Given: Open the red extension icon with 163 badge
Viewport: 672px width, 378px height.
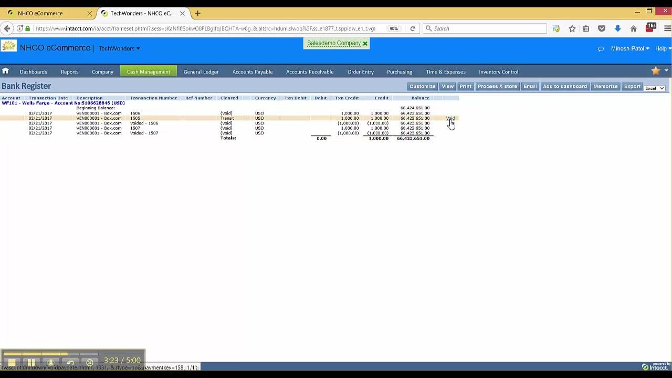Looking at the screenshot, I should pyautogui.click(x=650, y=27).
